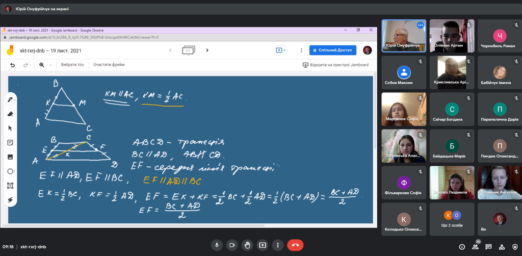Add a sticky note
The image size is (522, 256).
[10, 142]
